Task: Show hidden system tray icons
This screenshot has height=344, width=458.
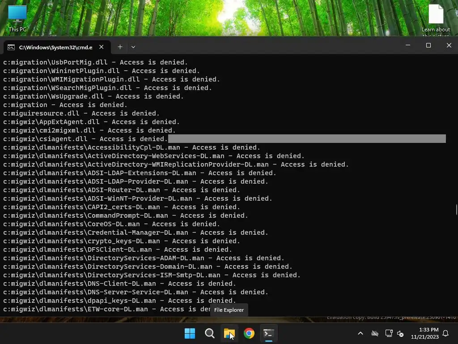Action: coord(360,333)
